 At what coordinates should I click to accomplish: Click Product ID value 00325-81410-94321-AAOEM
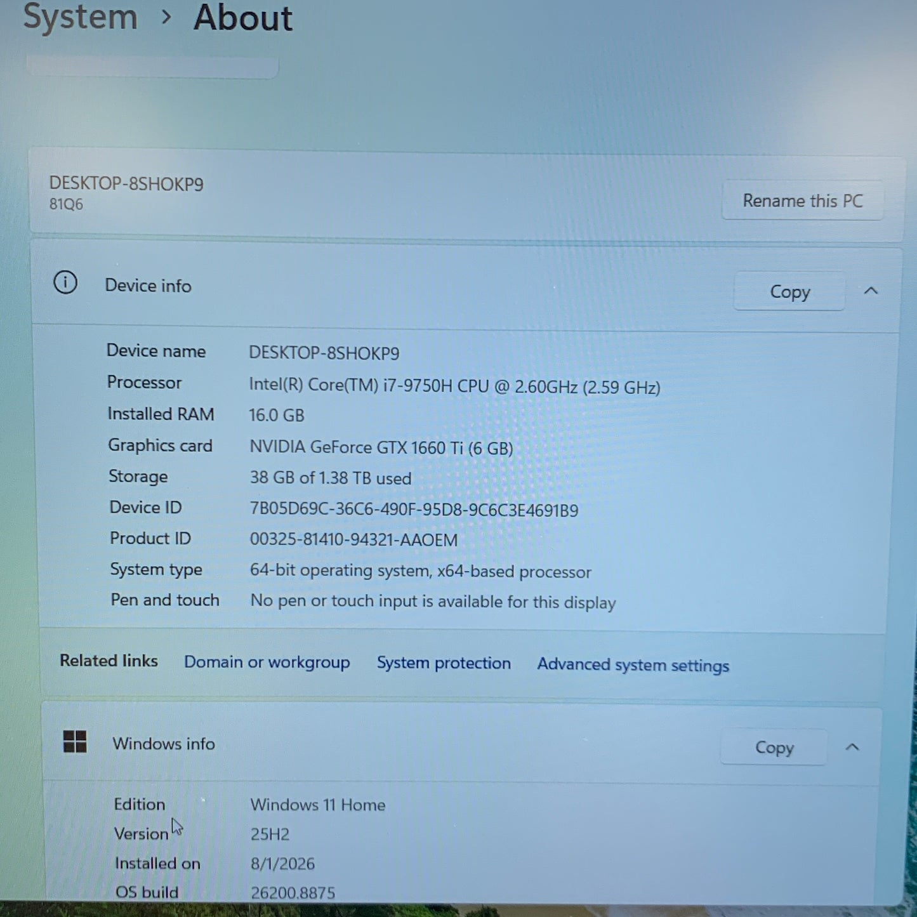353,539
